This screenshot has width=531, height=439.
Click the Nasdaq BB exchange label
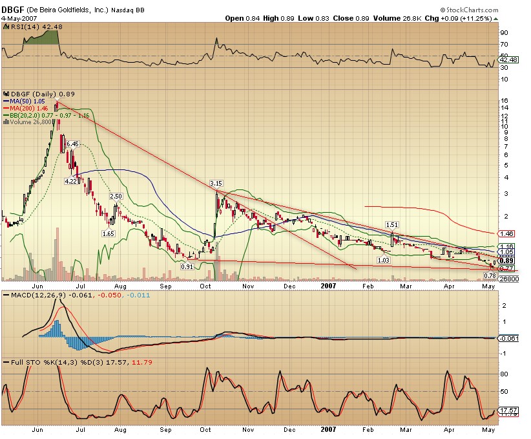pos(128,10)
